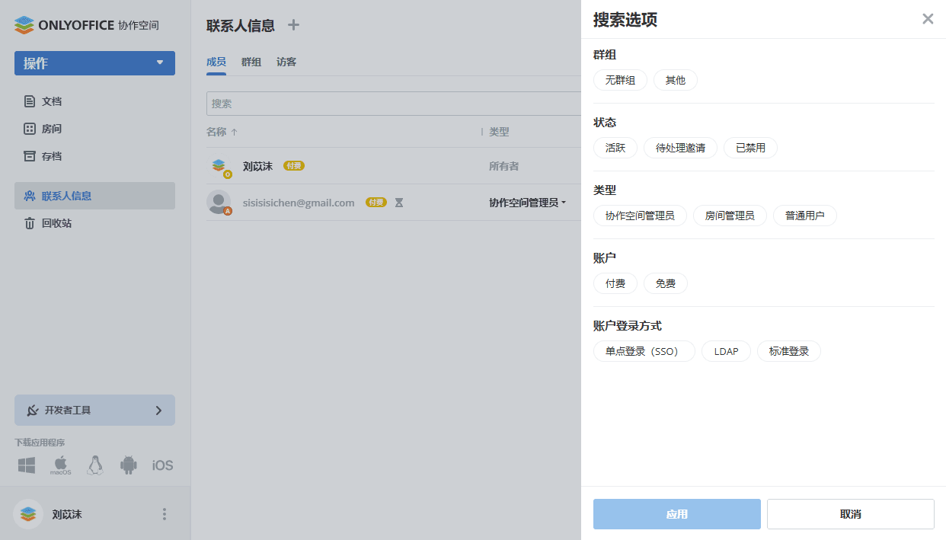Download the Linux desktop app

point(95,465)
